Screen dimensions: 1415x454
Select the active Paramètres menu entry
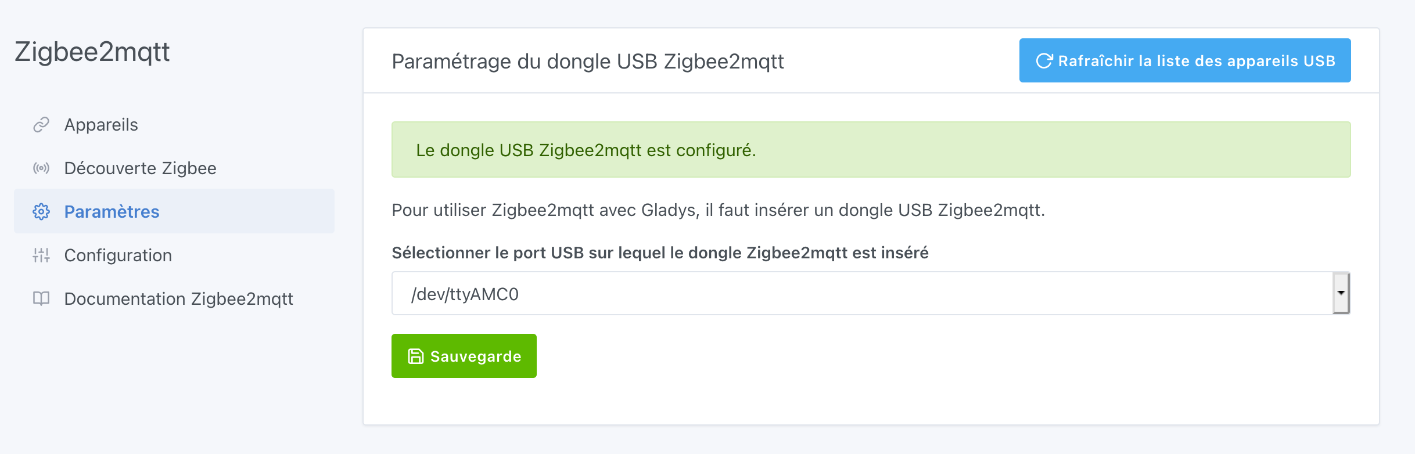pos(112,211)
